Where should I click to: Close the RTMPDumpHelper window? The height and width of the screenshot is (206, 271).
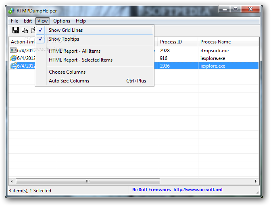[x=250, y=9]
